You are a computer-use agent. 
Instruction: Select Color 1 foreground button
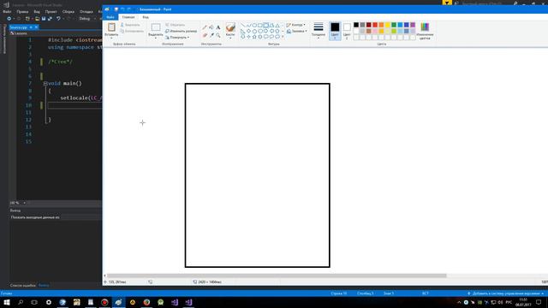click(x=335, y=31)
